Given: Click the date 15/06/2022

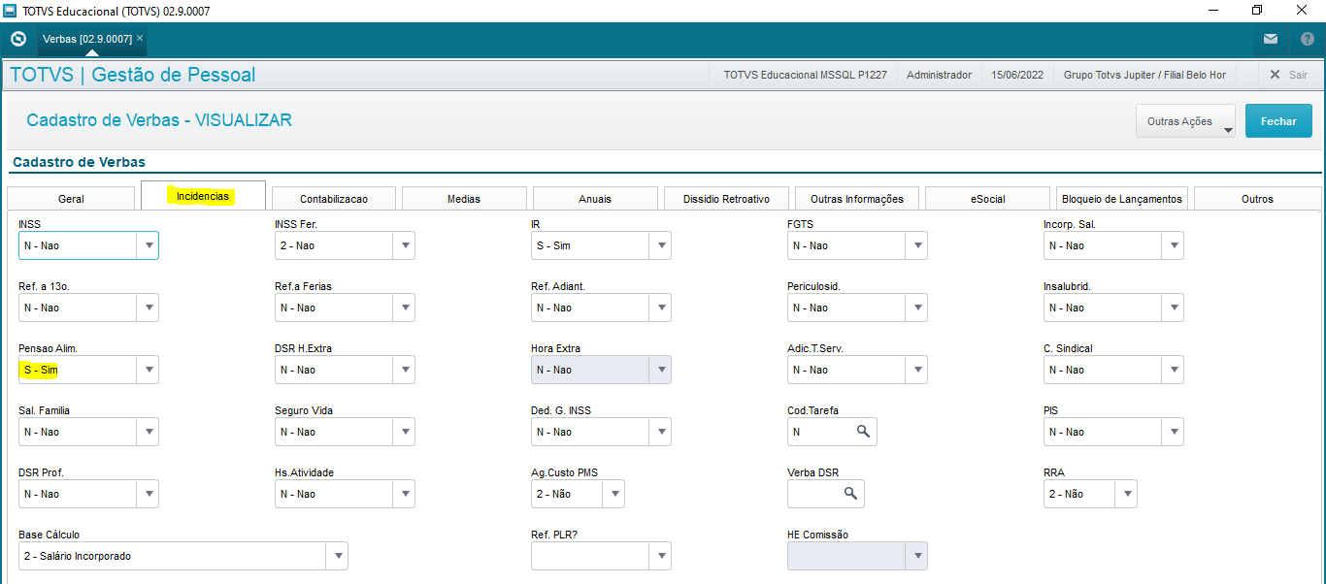Looking at the screenshot, I should (1018, 75).
